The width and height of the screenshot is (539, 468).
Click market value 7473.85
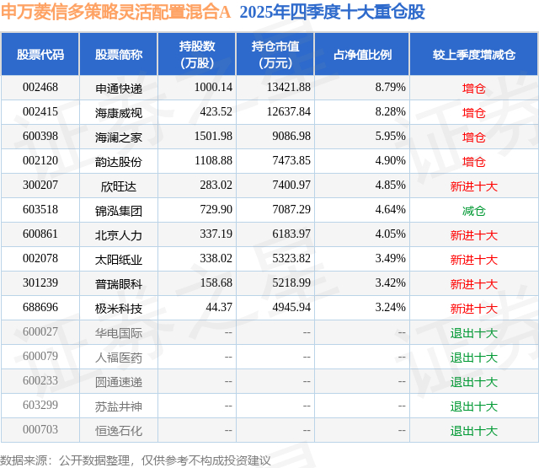point(291,161)
